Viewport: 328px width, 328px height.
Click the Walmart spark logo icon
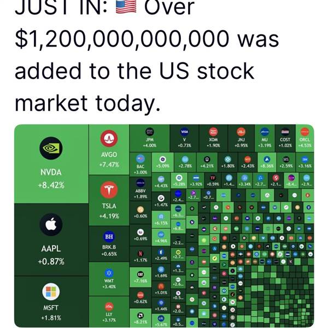[x=108, y=272]
